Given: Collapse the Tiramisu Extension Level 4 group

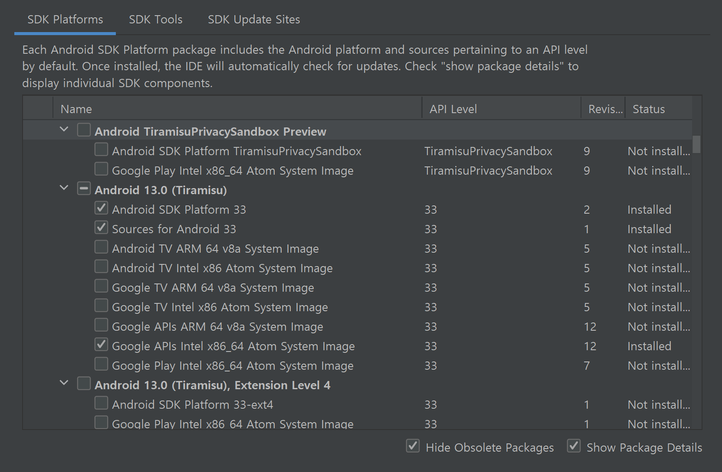Looking at the screenshot, I should pos(64,383).
